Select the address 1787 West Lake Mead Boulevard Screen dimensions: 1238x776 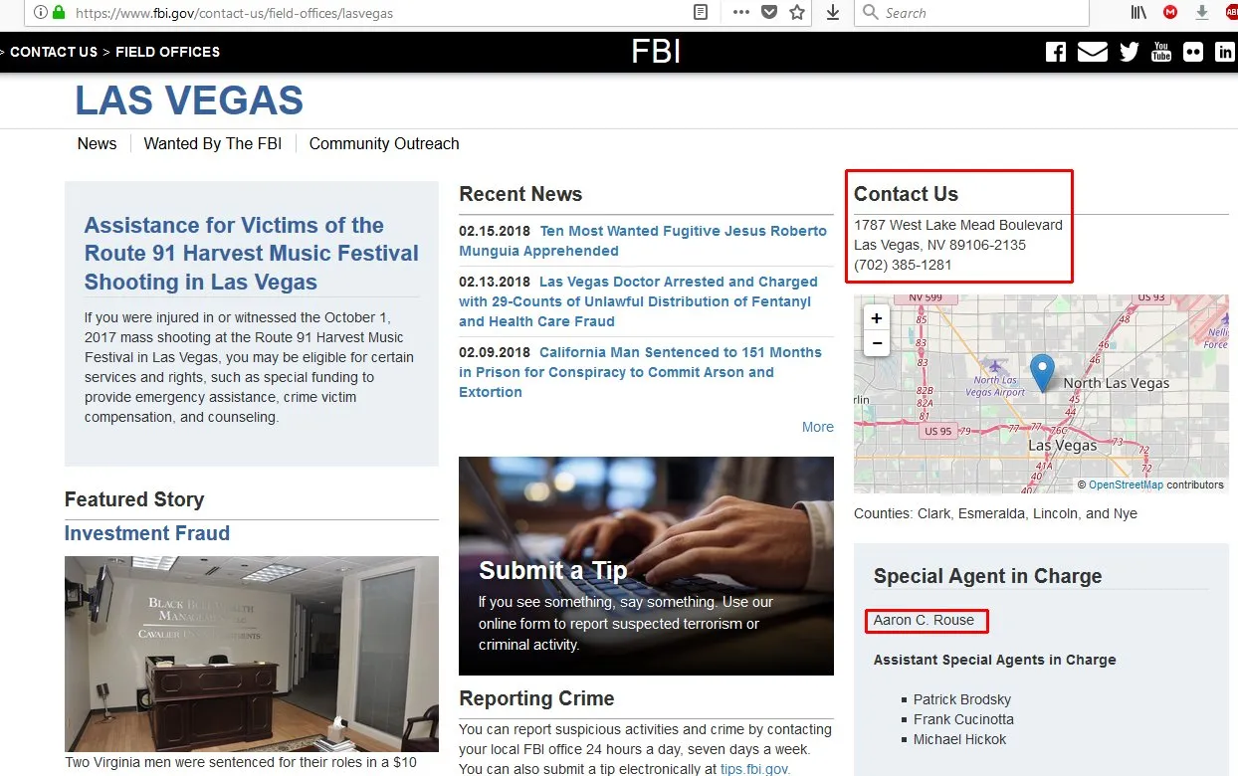(958, 225)
